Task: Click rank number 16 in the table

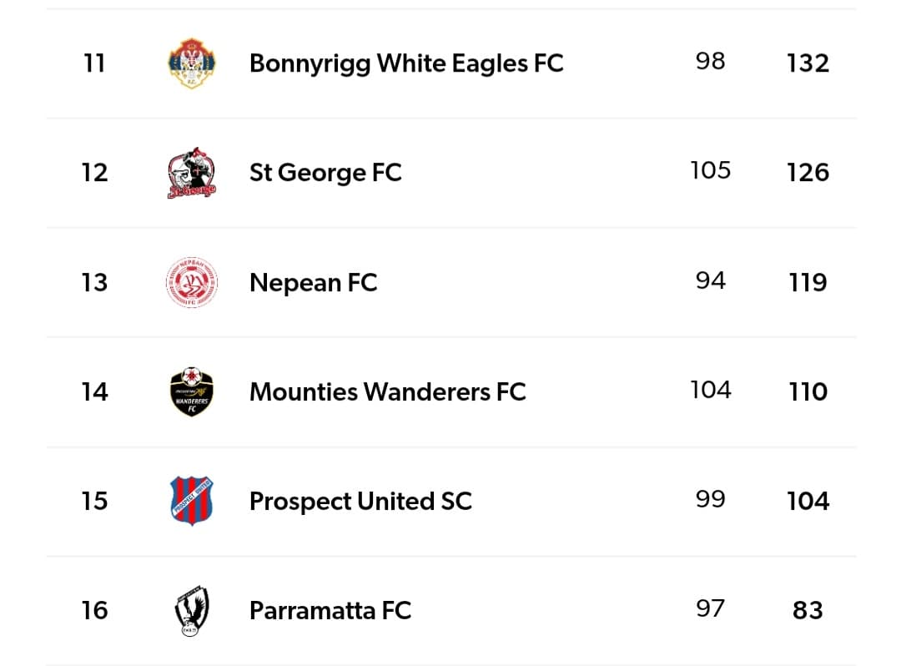Action: pyautogui.click(x=94, y=610)
